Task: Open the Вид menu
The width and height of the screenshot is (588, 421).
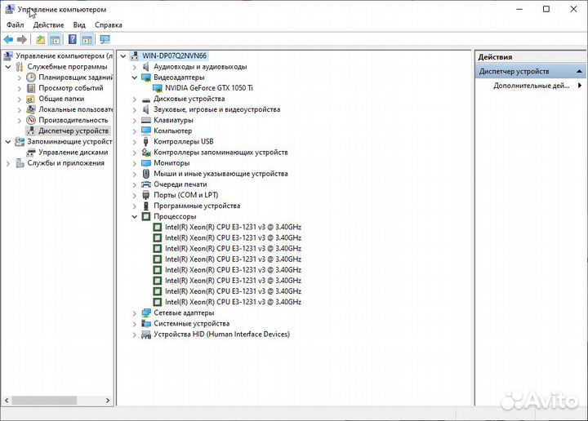Action: tap(79, 25)
